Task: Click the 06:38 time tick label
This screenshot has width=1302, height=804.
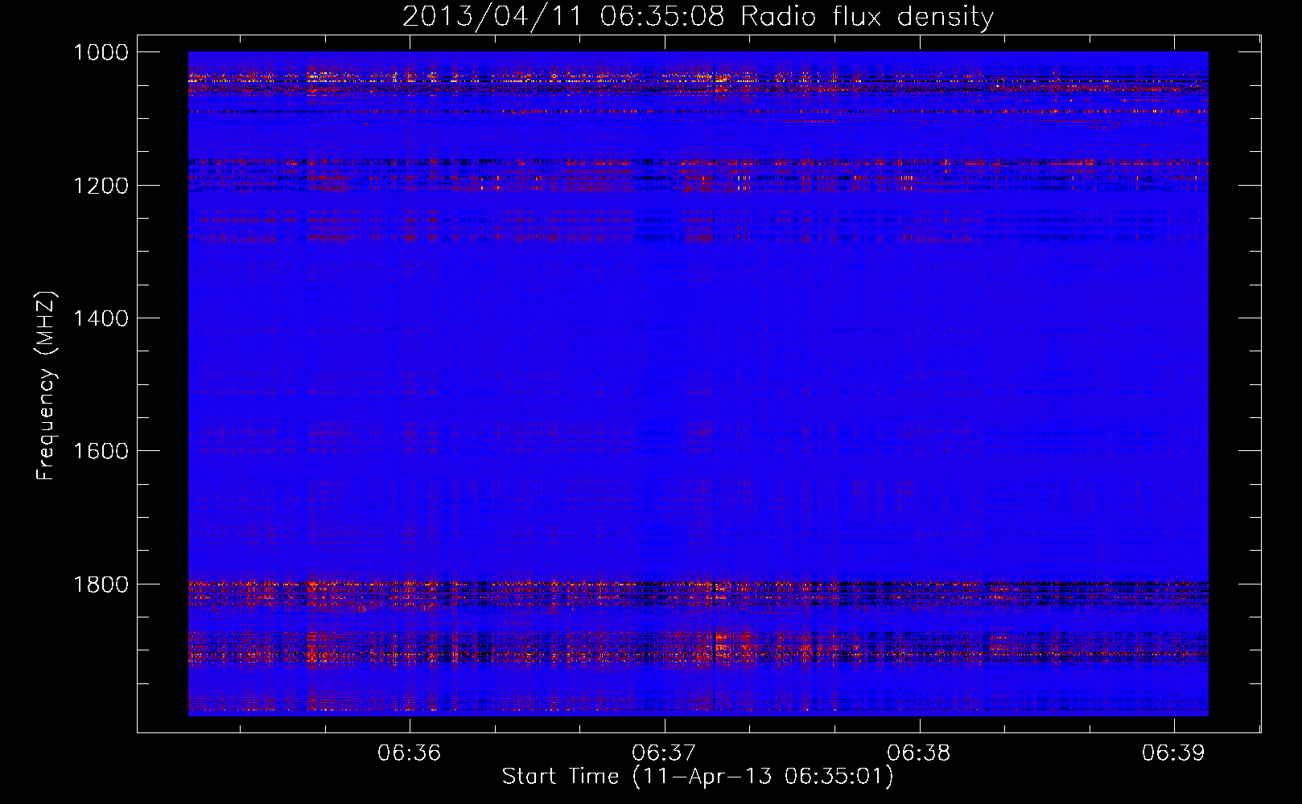Action: (x=919, y=753)
